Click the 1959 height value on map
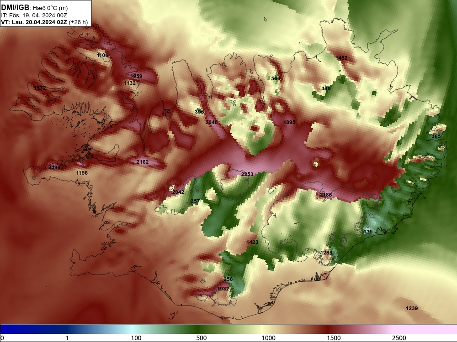457x342 pixels. (x=136, y=76)
